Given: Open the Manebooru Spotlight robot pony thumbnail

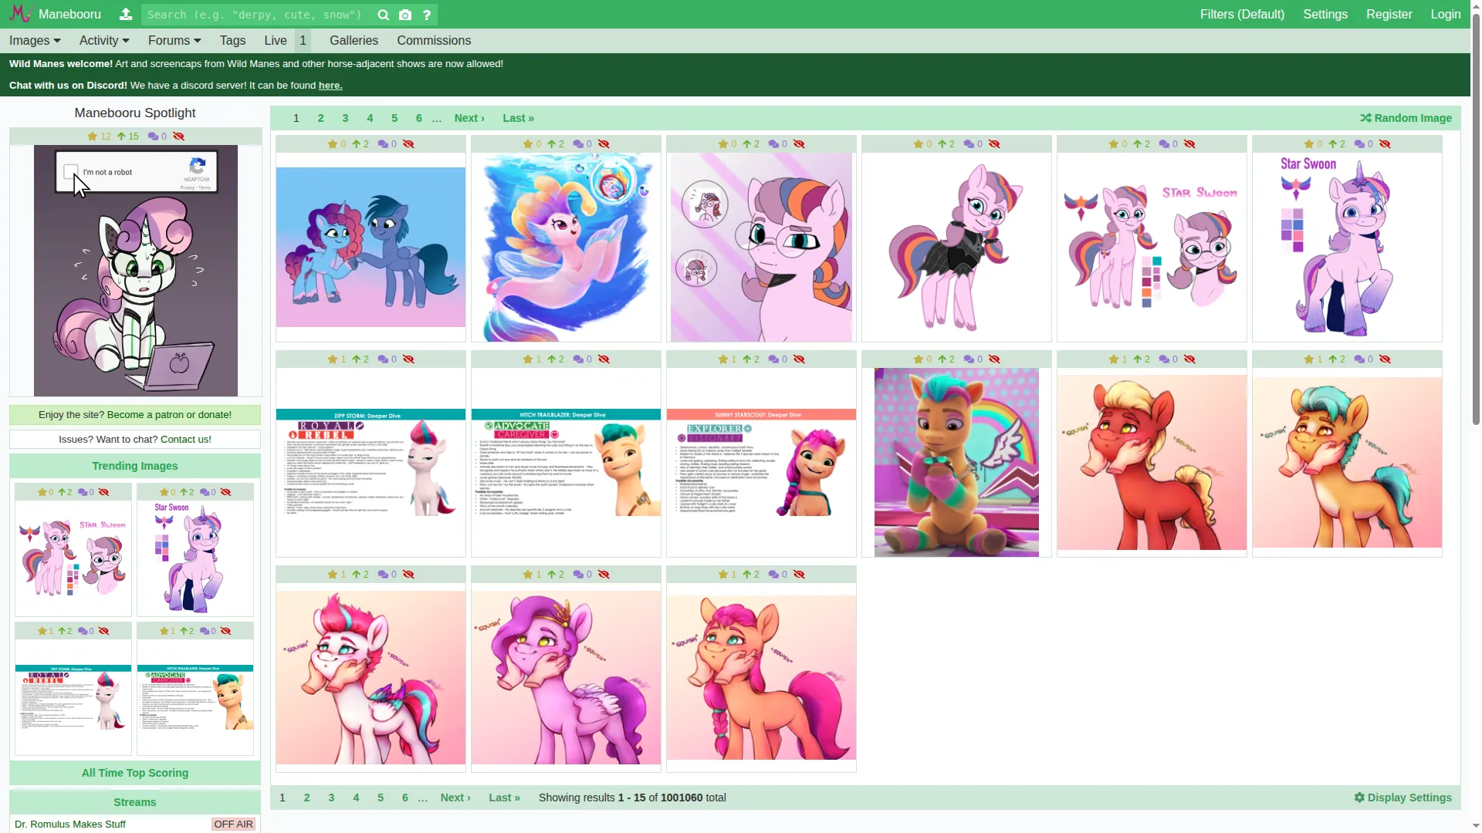Looking at the screenshot, I should pos(136,271).
